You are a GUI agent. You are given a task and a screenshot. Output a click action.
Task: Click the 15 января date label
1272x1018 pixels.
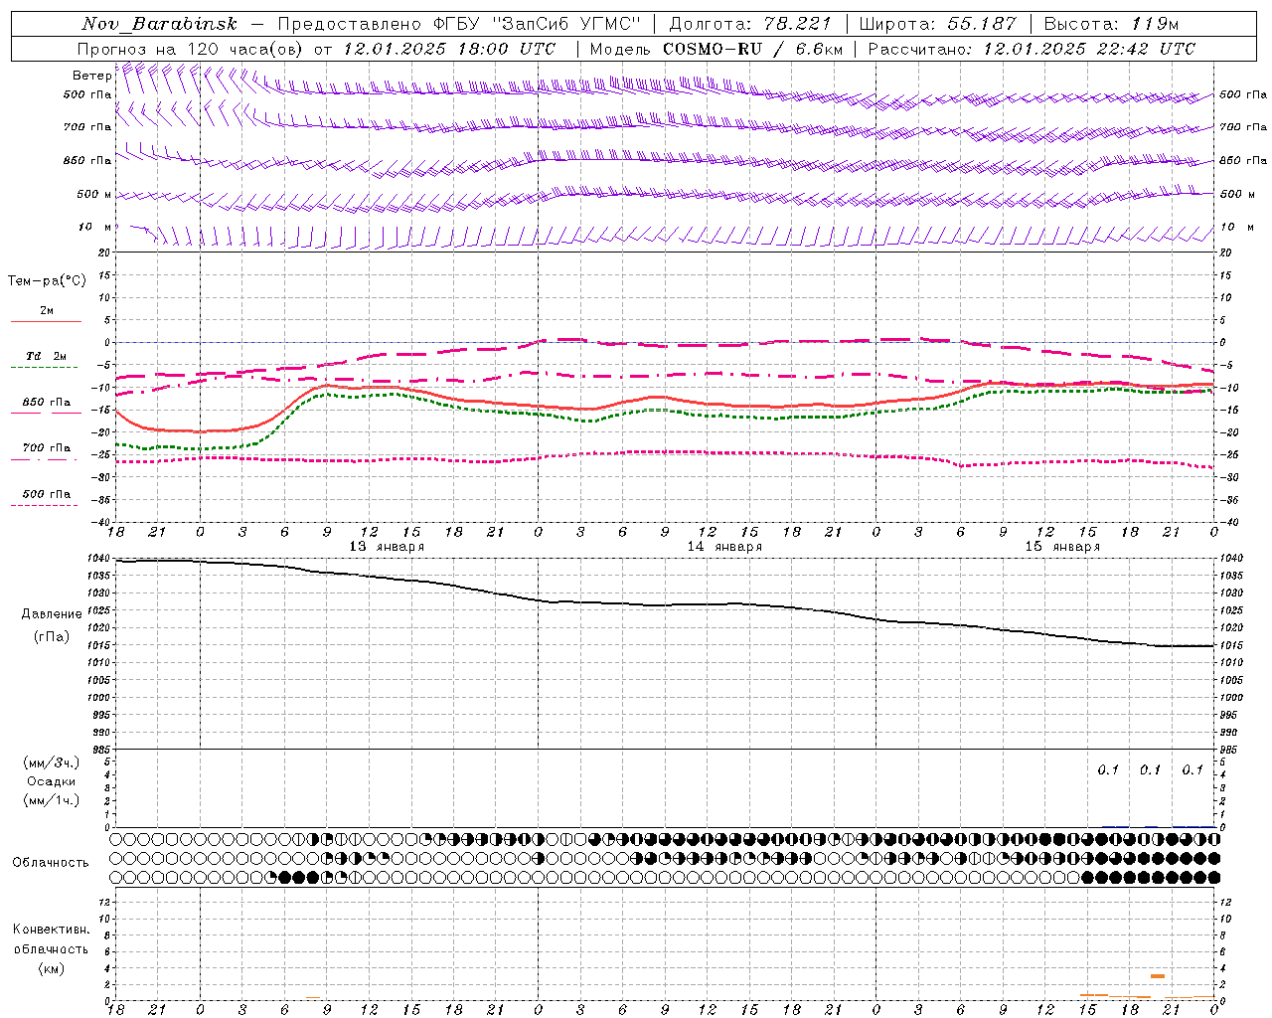point(1062,547)
